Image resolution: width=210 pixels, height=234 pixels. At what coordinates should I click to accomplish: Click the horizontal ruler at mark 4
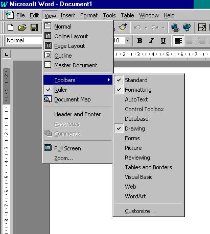[153, 55]
